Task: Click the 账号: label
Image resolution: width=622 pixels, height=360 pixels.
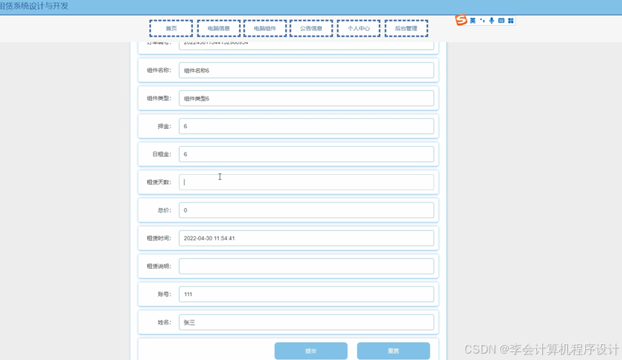Action: (x=165, y=294)
